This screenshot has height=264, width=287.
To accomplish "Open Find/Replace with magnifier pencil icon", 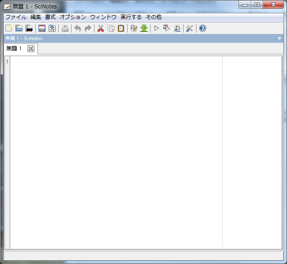I will click(134, 28).
